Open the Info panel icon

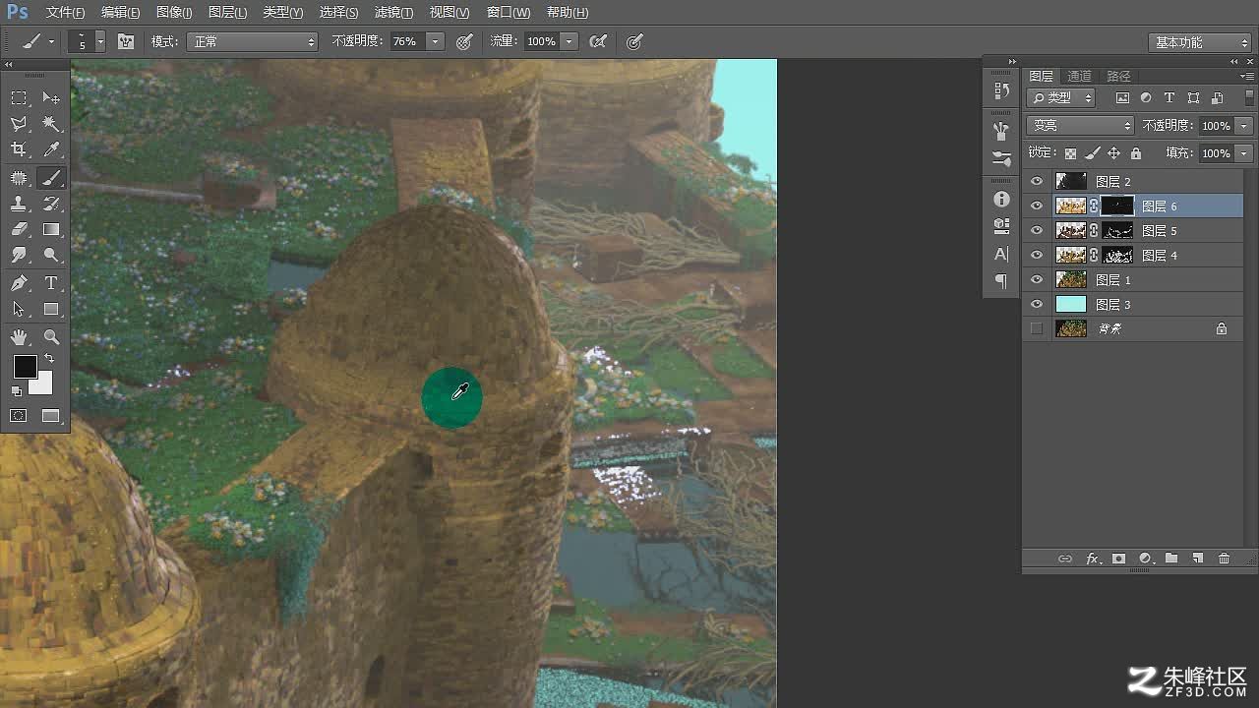point(1001,199)
